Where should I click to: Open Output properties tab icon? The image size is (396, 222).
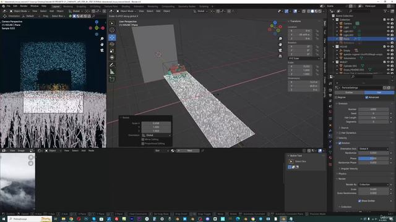pyautogui.click(x=330, y=96)
